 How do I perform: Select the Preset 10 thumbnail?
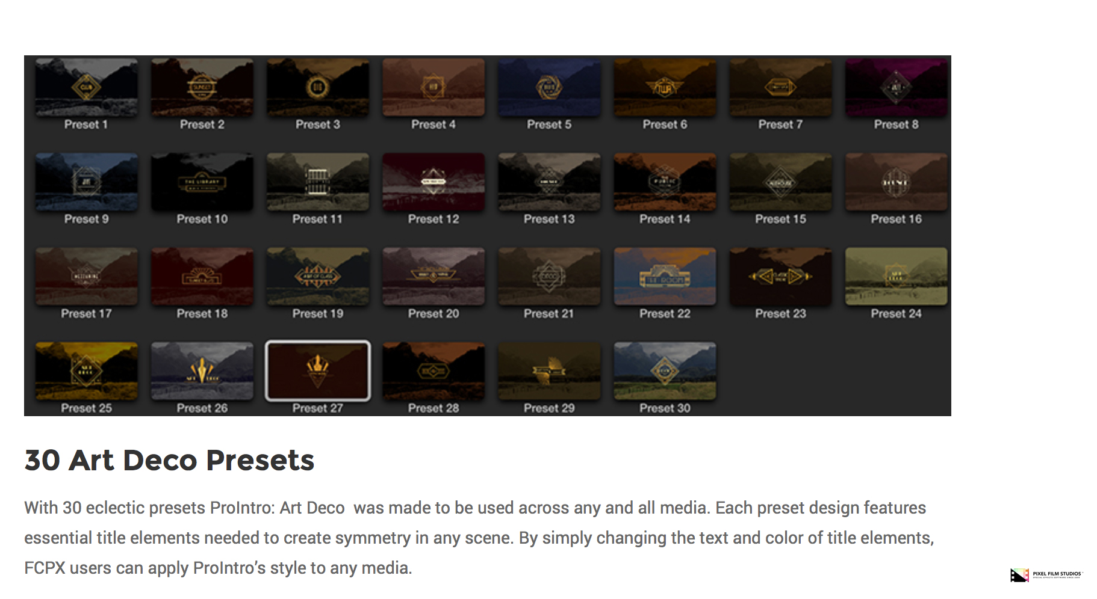202,182
